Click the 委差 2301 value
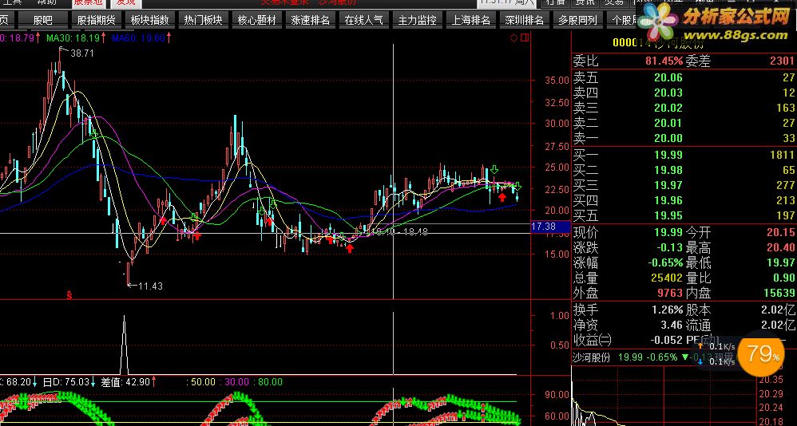 (783, 61)
